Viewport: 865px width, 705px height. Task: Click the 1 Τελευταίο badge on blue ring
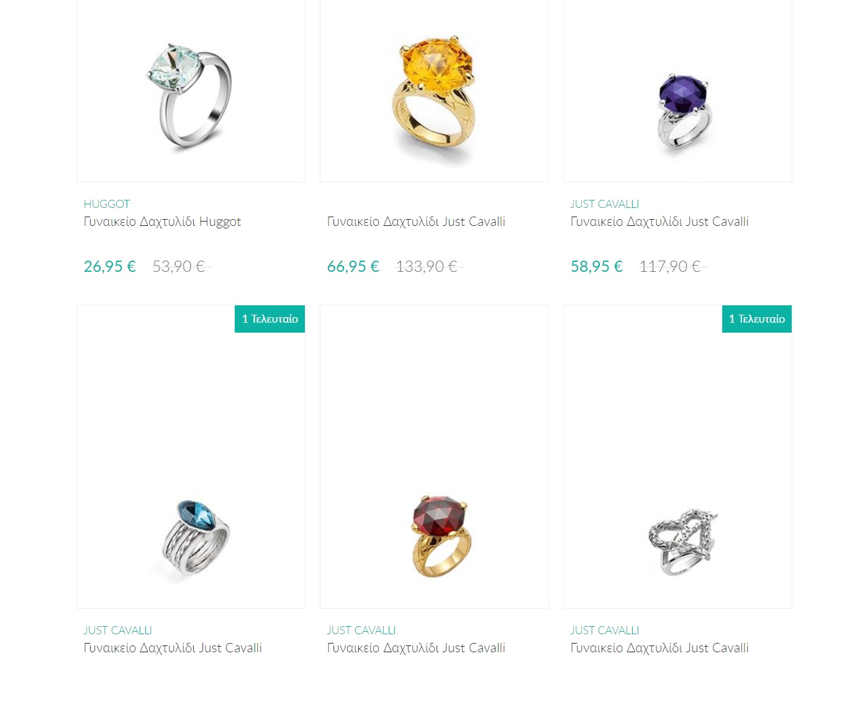point(269,319)
